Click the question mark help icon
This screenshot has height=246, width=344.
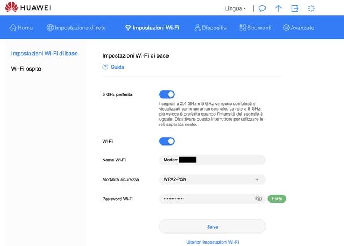pos(105,67)
